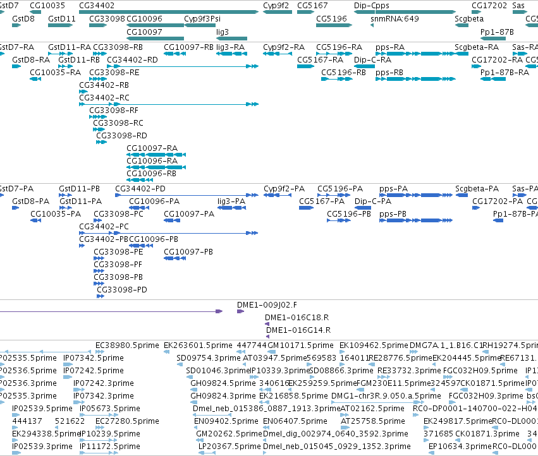The image size is (538, 456).
Task: Select transcript GstD8-RA
Action: click(16, 66)
